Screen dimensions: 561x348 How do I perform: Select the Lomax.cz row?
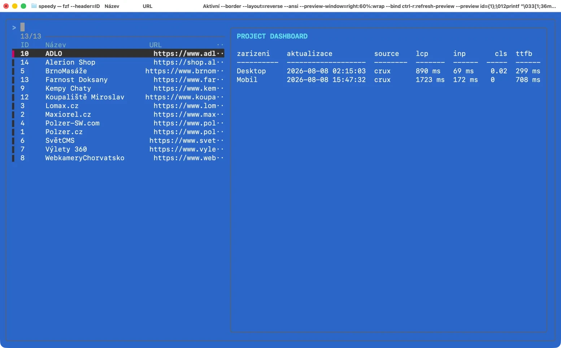click(118, 106)
